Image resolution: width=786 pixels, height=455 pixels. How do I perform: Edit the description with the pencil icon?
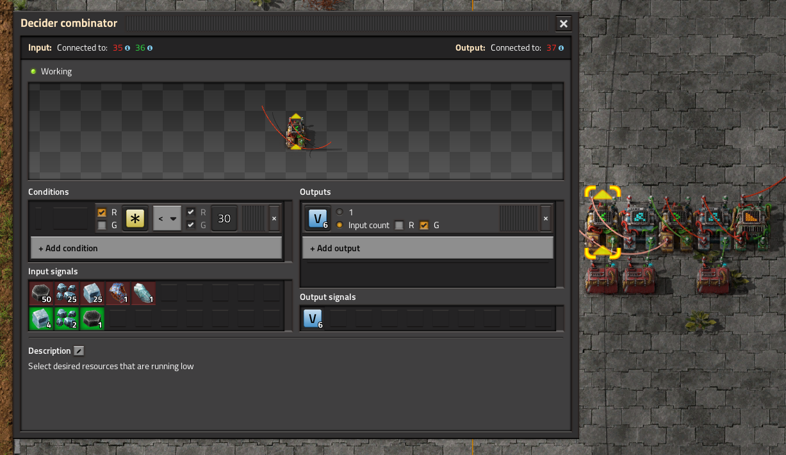click(79, 351)
